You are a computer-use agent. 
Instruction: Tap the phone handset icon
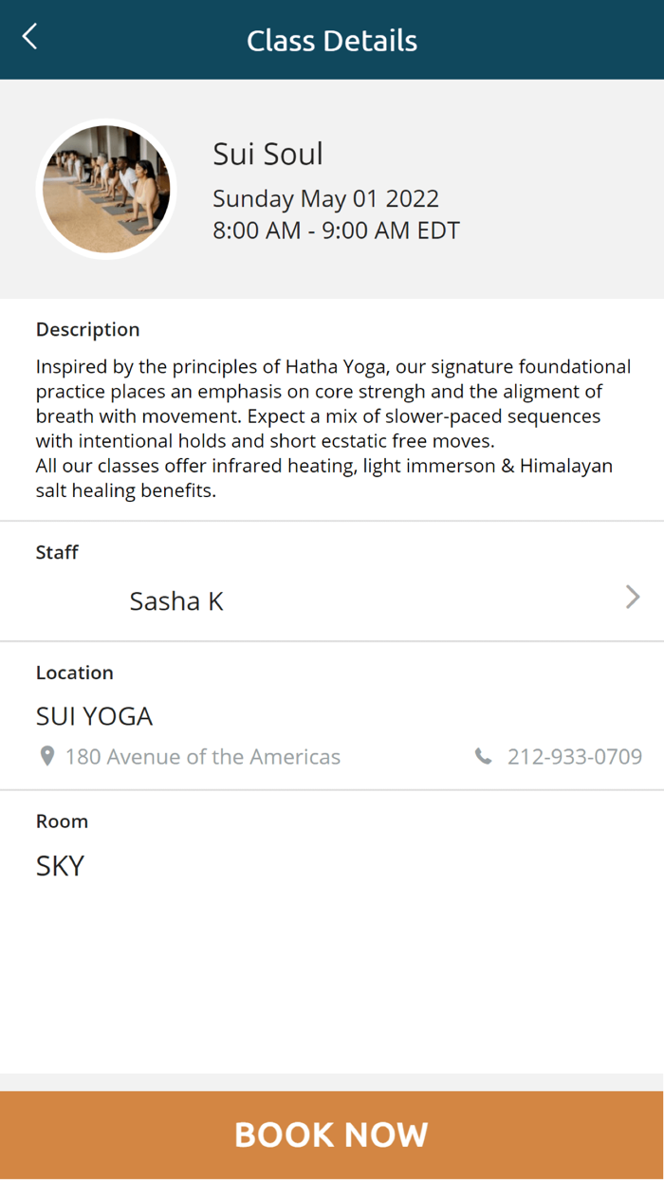coord(484,756)
